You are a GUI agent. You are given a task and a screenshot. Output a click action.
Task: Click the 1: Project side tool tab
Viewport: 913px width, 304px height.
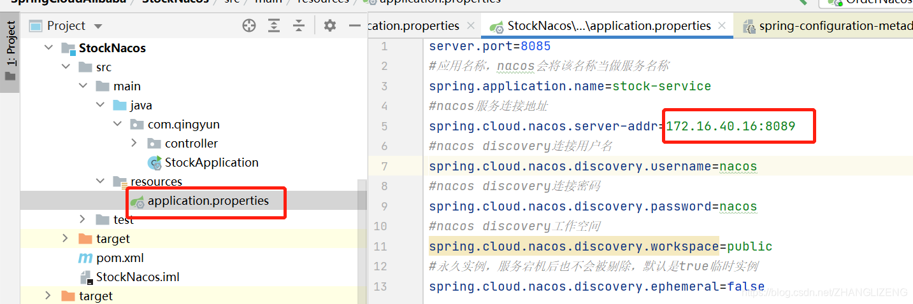(10, 52)
